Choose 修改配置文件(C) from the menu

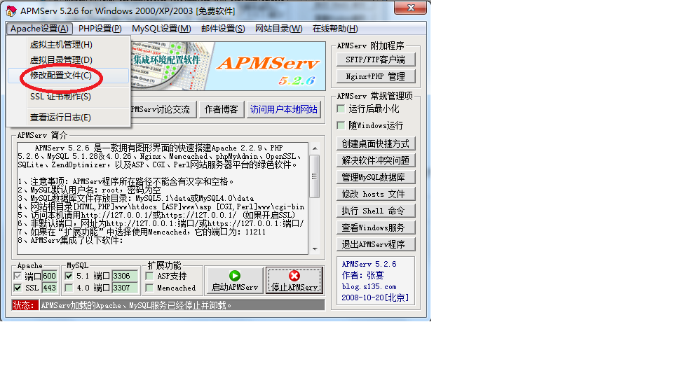coord(68,76)
